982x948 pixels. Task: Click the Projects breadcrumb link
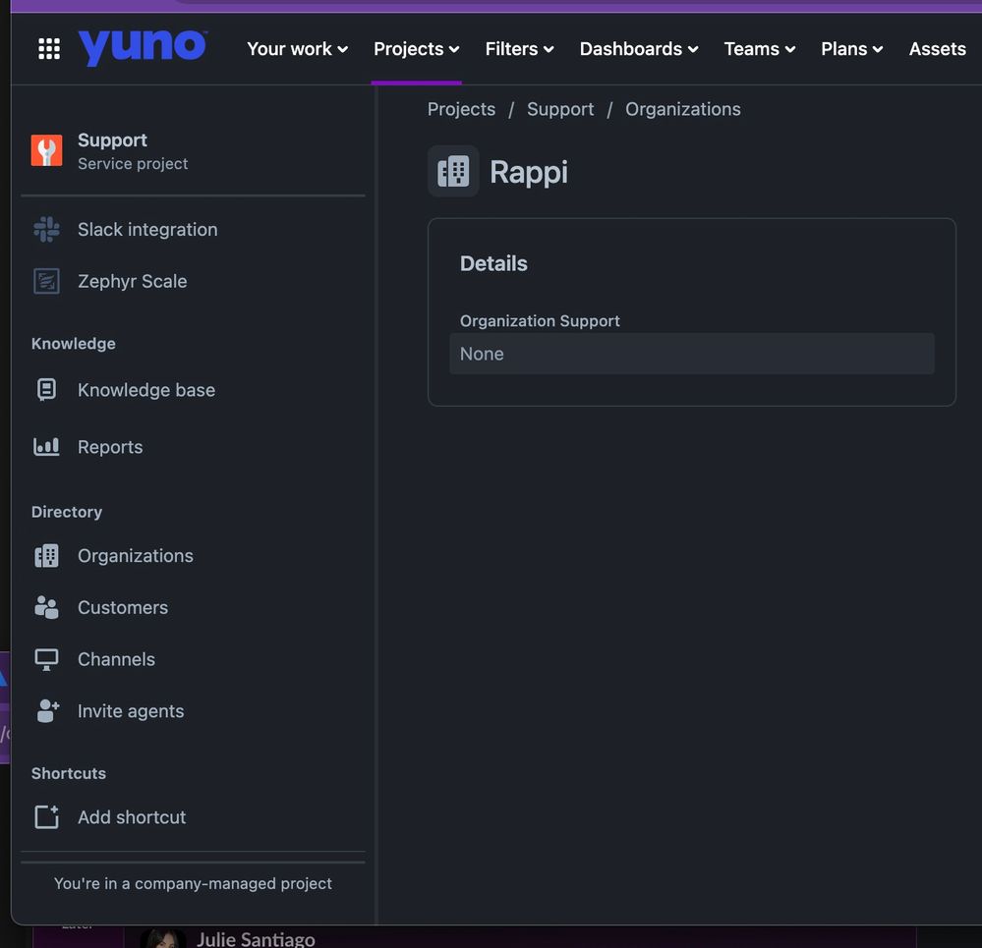pyautogui.click(x=461, y=109)
